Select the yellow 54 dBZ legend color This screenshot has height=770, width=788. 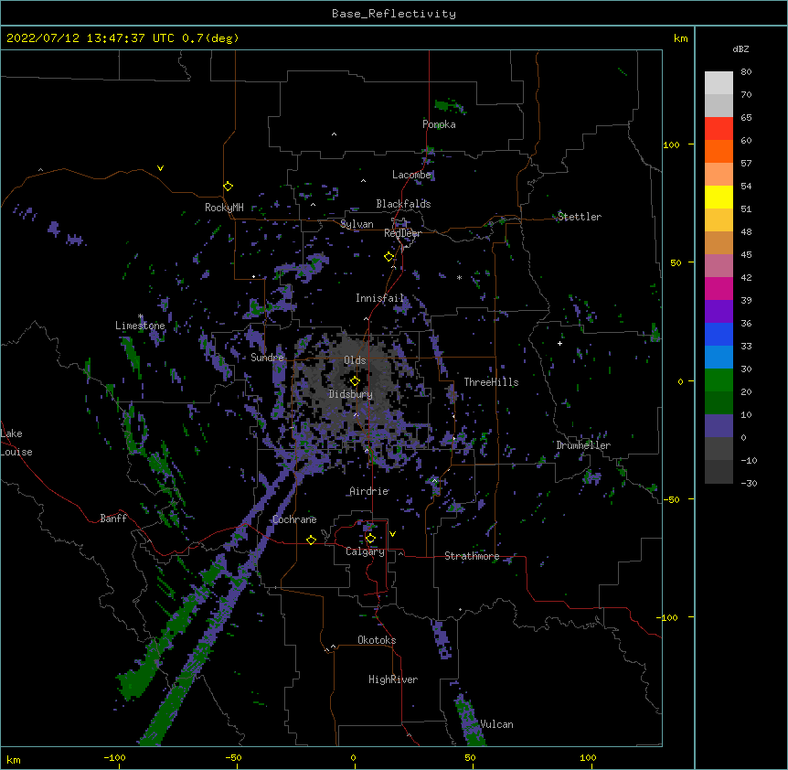719,197
